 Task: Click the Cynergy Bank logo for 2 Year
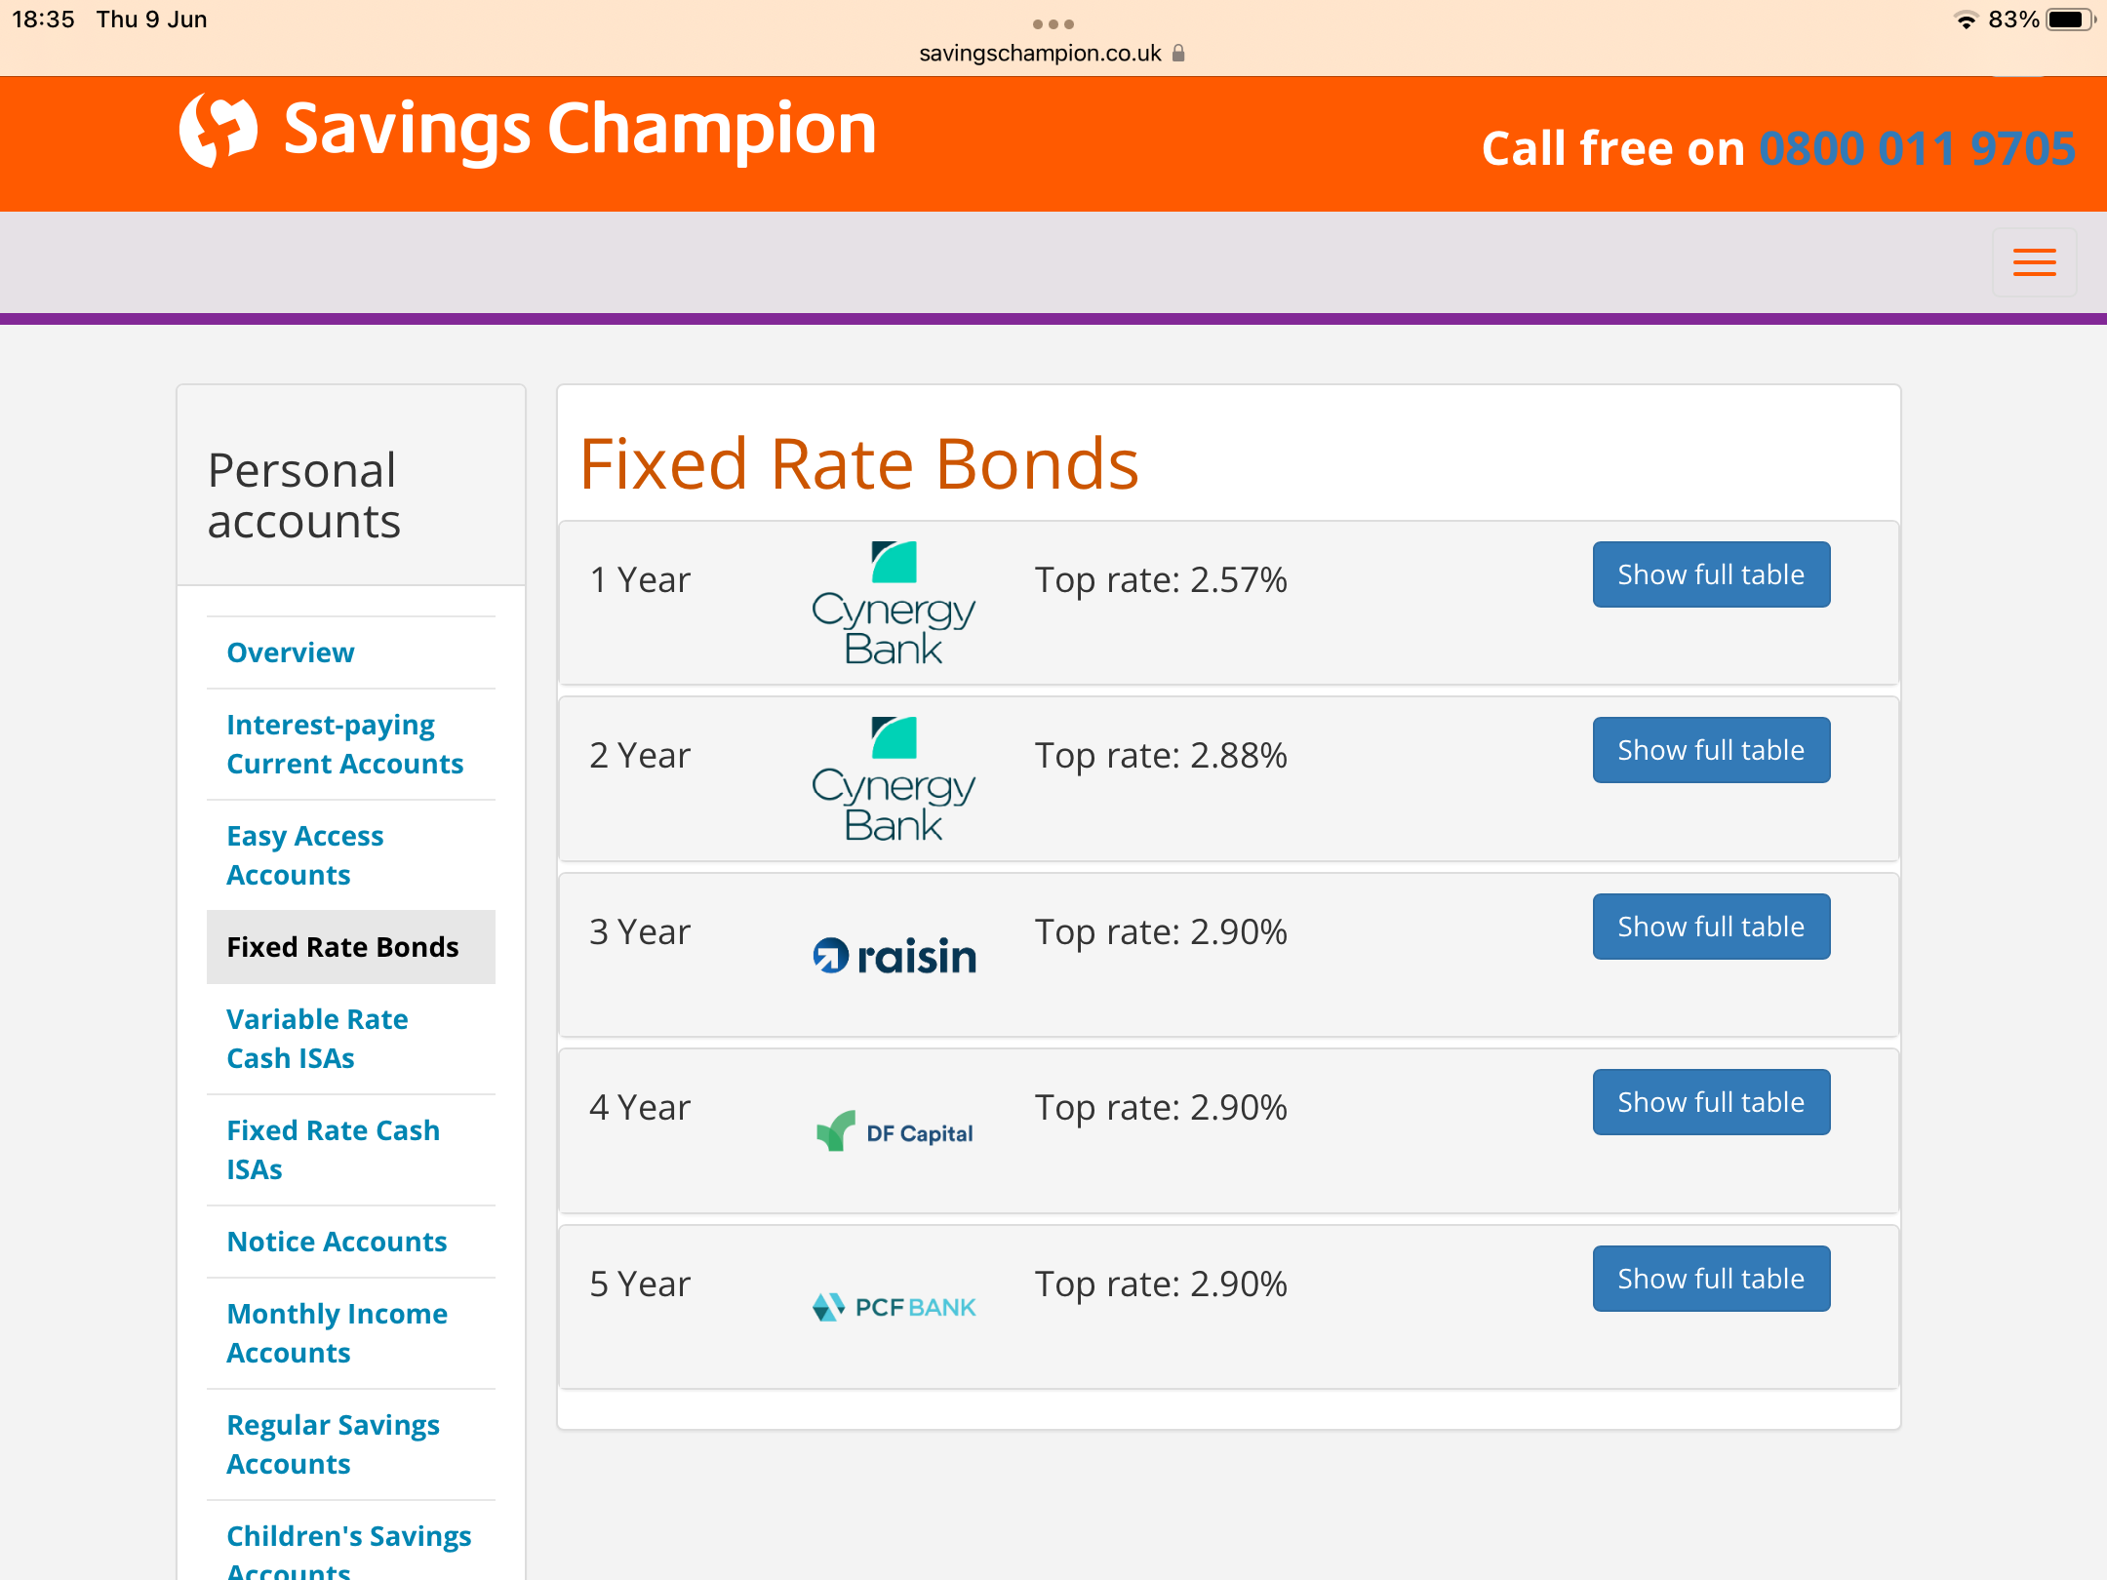tap(894, 779)
